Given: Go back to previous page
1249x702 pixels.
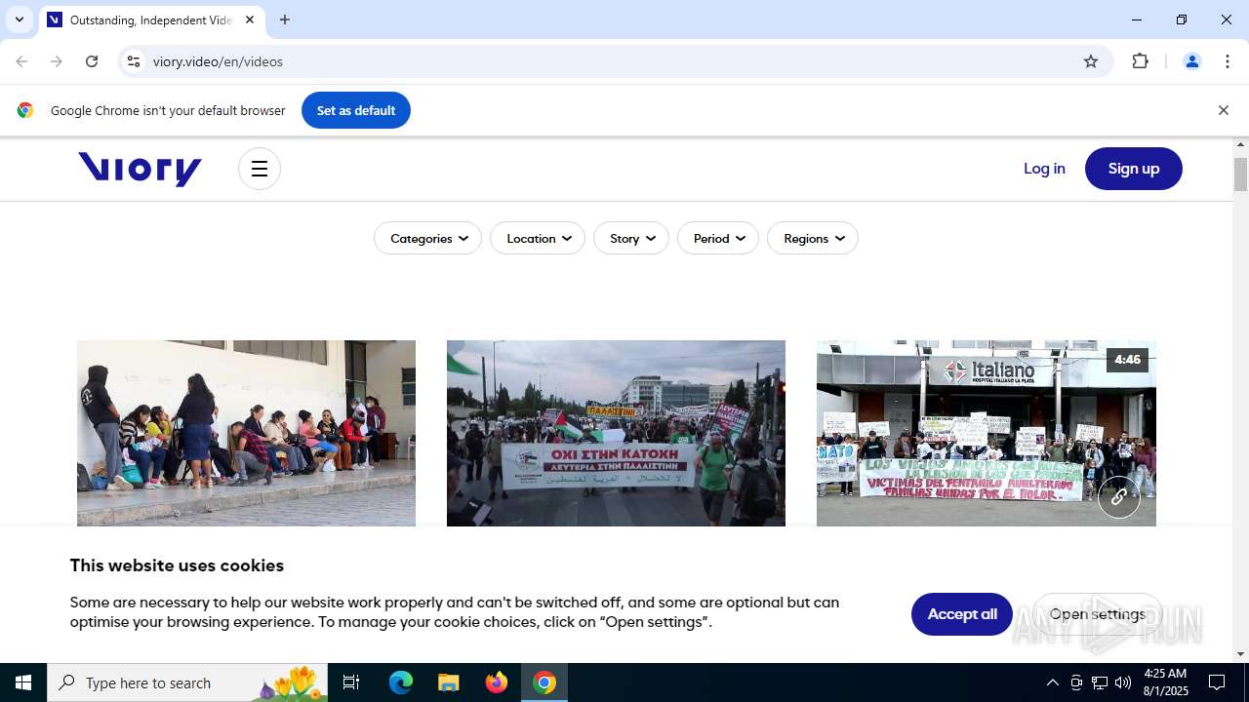Looking at the screenshot, I should pyautogui.click(x=21, y=61).
